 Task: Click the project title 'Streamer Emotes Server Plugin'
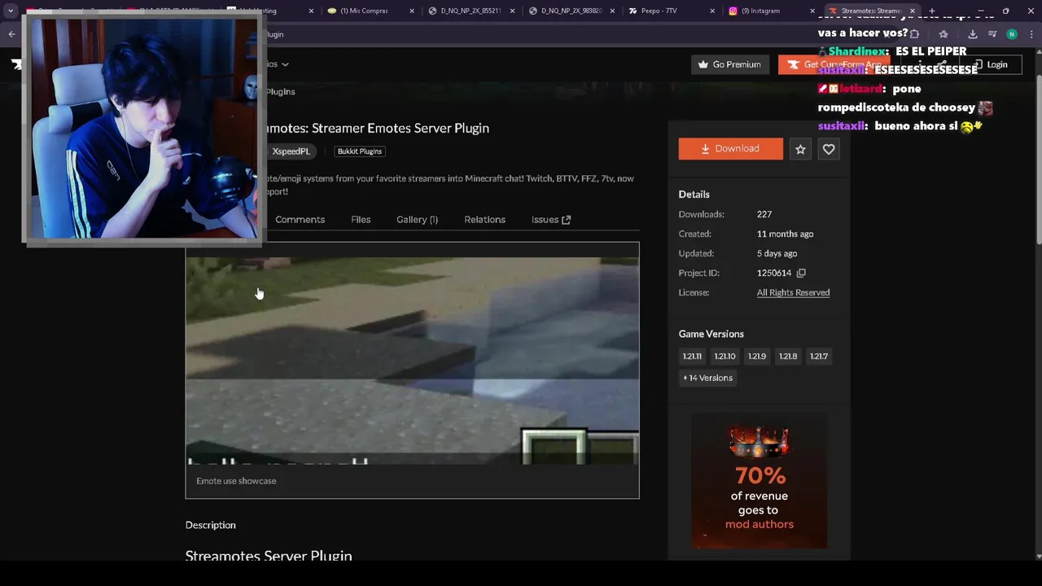[401, 128]
